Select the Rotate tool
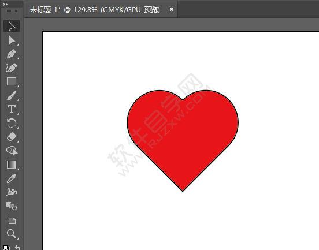Image resolution: width=319 pixels, height=250 pixels. (12, 123)
